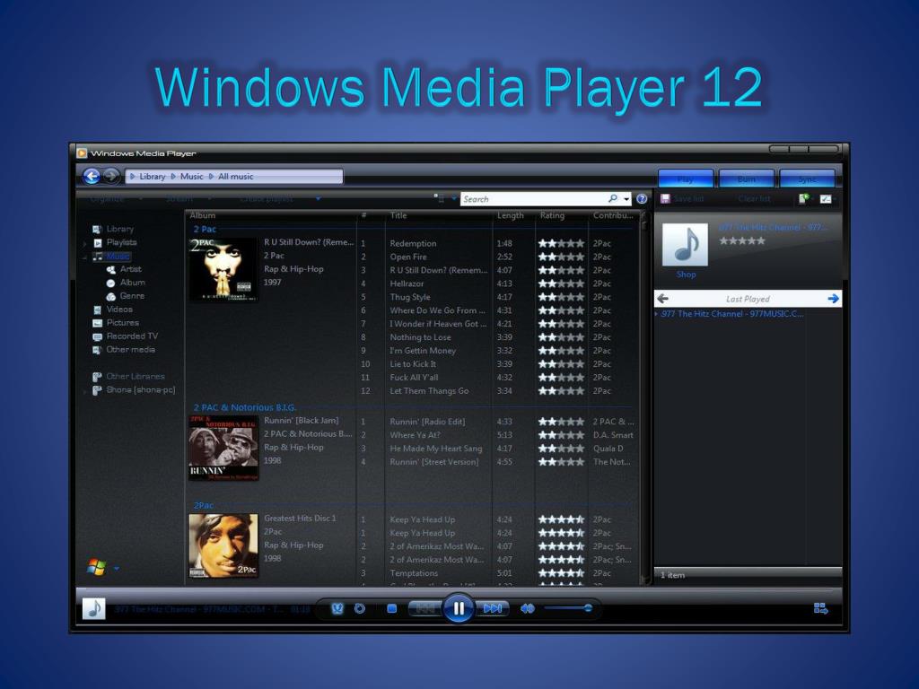Switch to the Sync tab
The image size is (919, 689).
pos(807,179)
